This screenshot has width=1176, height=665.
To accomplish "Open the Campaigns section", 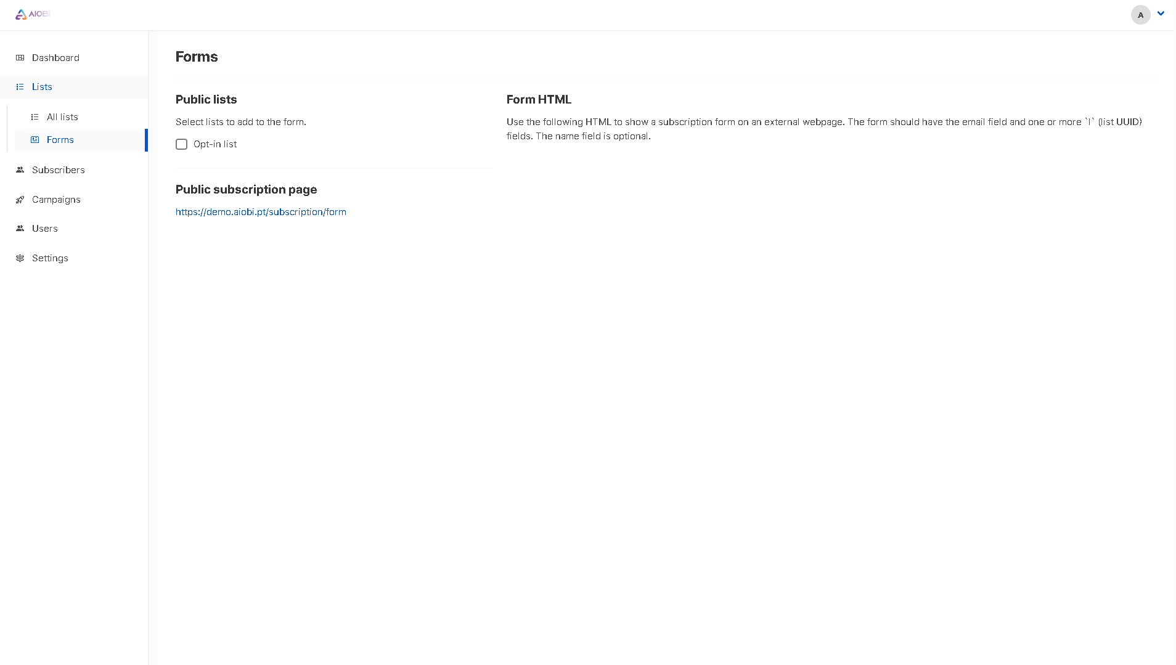I will coord(56,199).
